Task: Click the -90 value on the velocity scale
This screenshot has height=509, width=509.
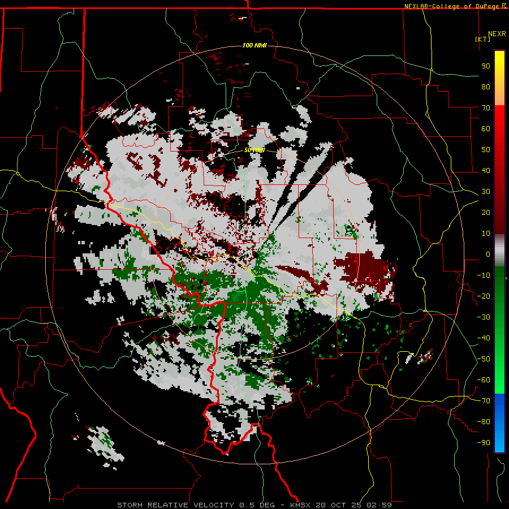Action: coord(484,443)
